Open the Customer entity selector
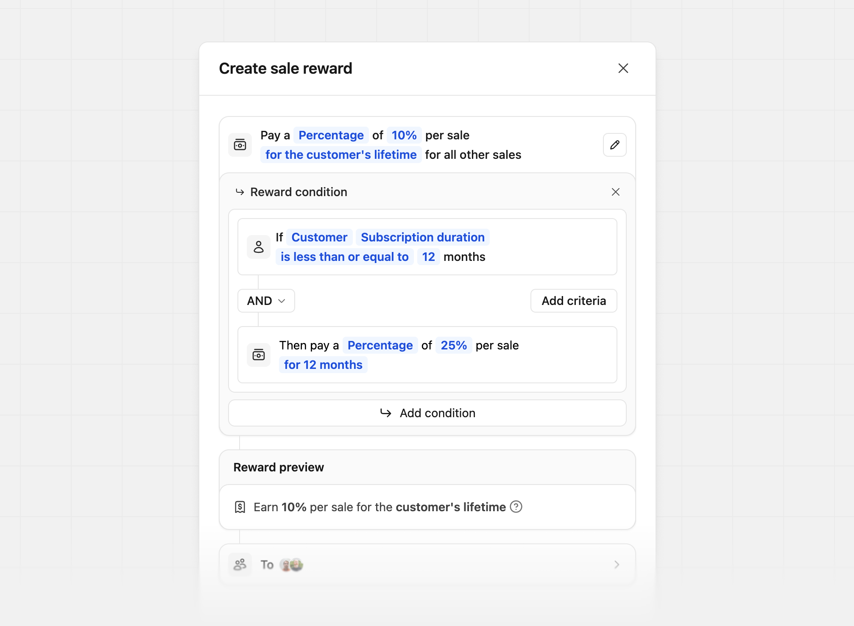Screen dimensions: 854x626 click(x=319, y=237)
